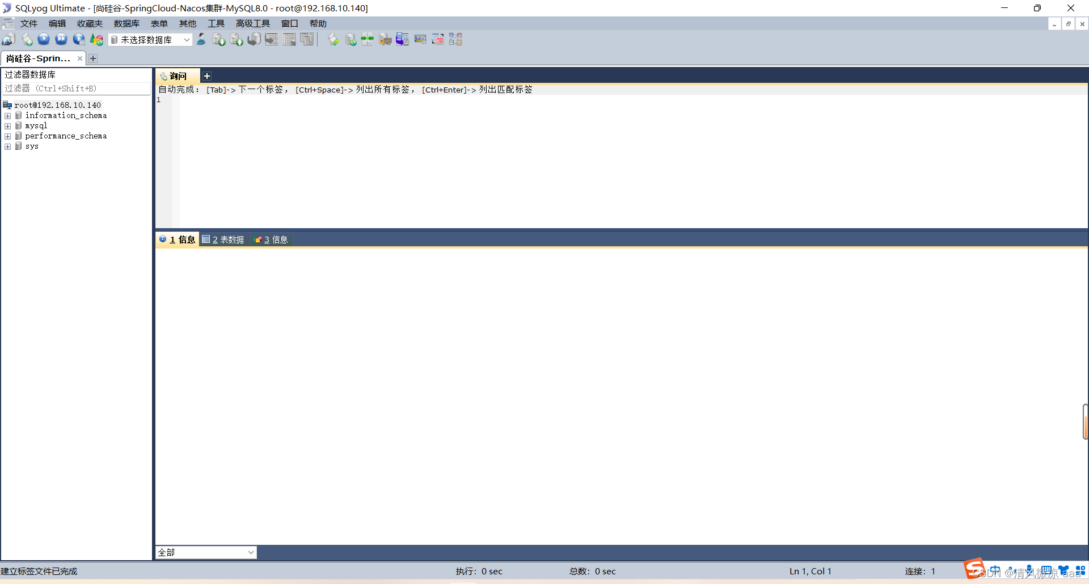Click the new connection toolbar icon
Image resolution: width=1089 pixels, height=584 pixels.
tap(9, 39)
